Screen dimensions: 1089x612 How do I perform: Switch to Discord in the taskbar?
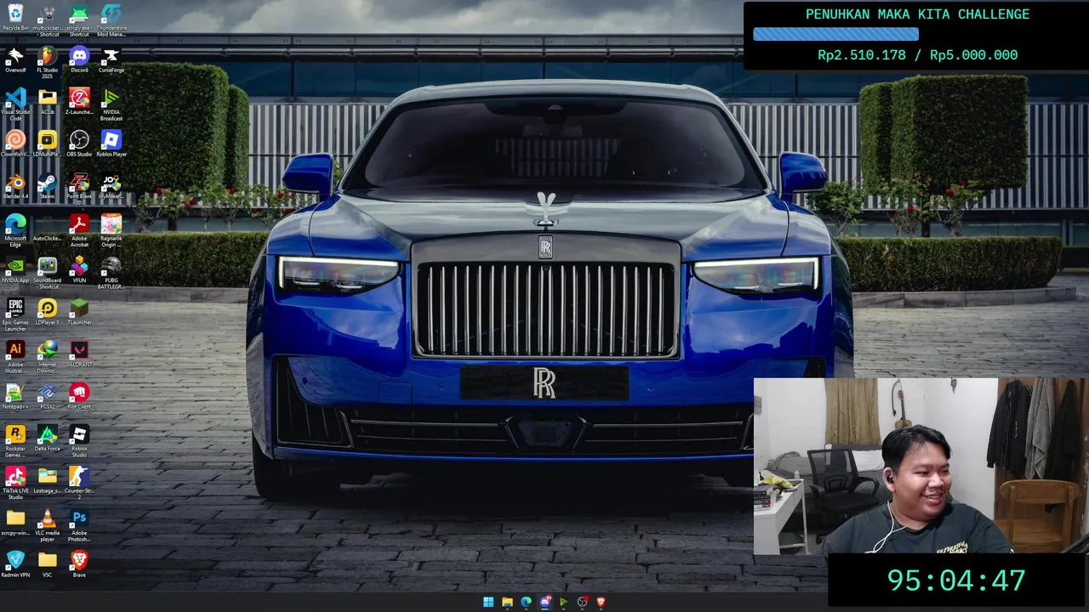(544, 602)
